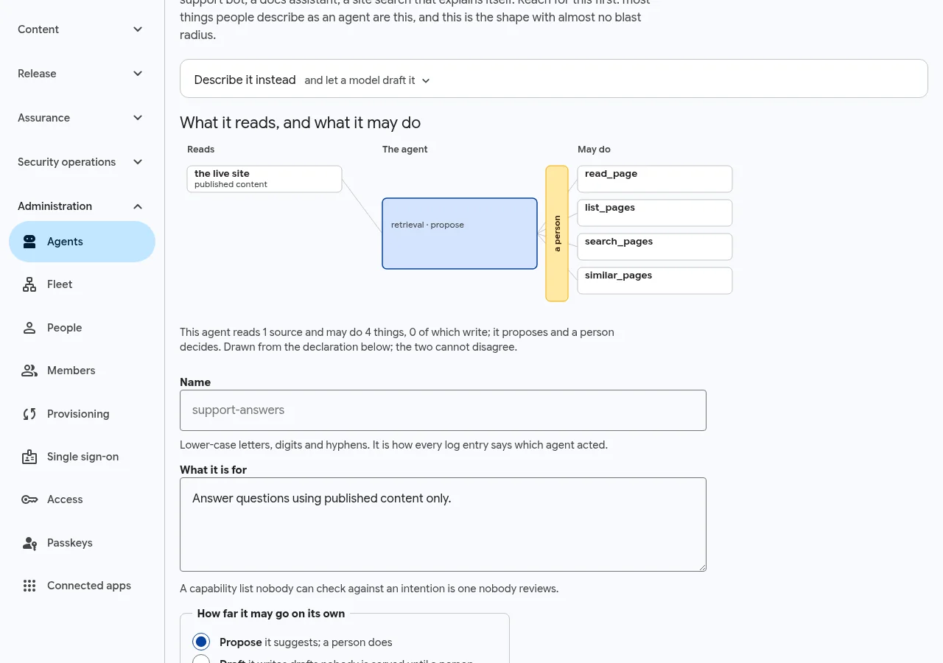The image size is (943, 663).
Task: Click the 'How far it may go on its own' legend
Action: [x=271, y=614]
